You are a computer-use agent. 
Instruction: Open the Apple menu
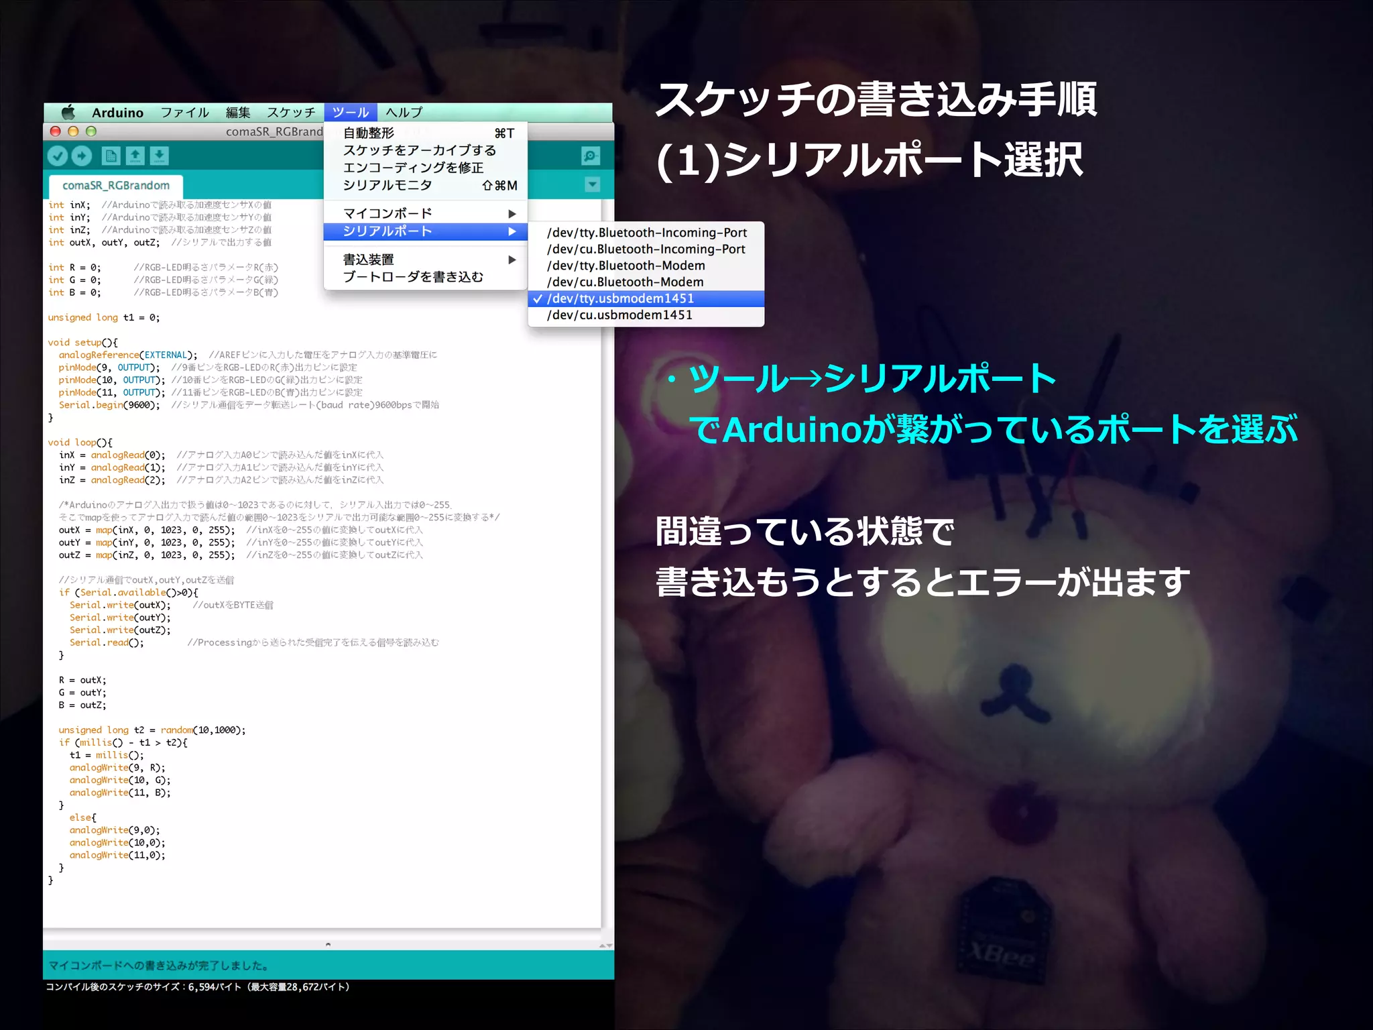tap(68, 112)
